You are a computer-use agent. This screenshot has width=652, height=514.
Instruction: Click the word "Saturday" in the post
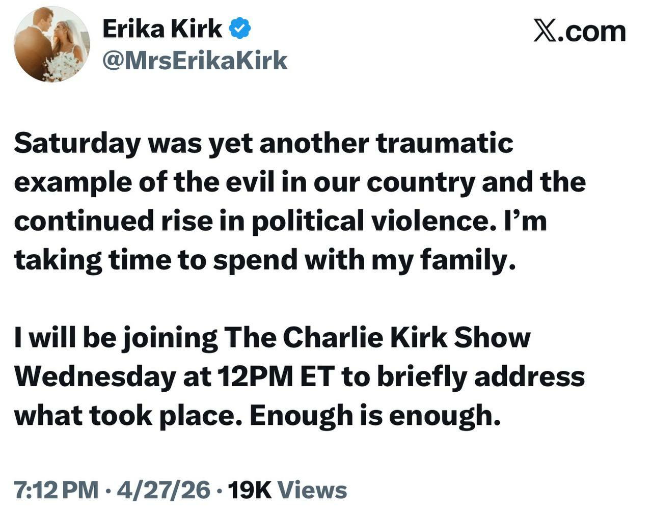point(76,143)
